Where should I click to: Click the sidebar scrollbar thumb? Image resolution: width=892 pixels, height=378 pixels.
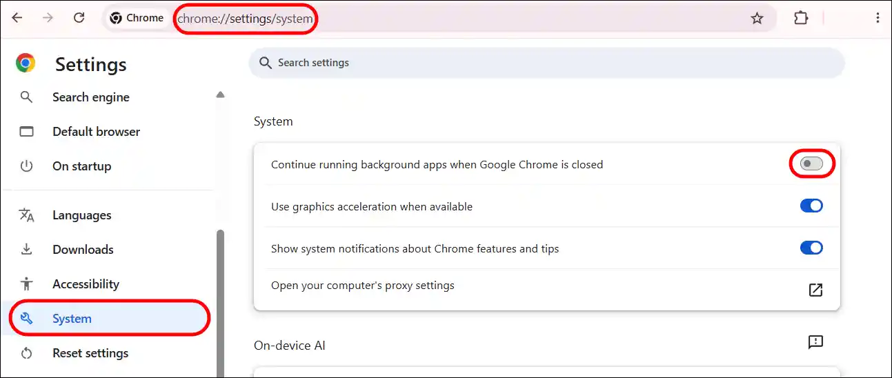point(220,304)
